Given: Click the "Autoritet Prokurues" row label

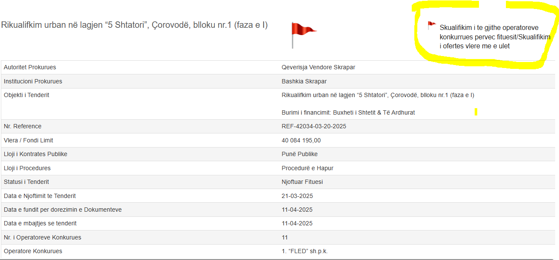Looking at the screenshot, I should point(30,67).
